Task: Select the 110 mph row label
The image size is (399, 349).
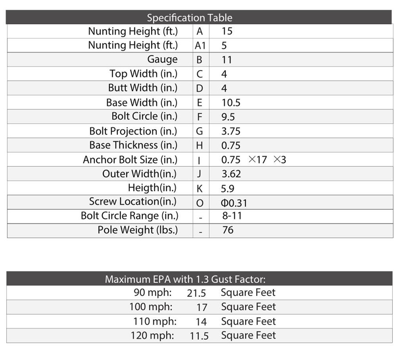Action: pos(155,322)
